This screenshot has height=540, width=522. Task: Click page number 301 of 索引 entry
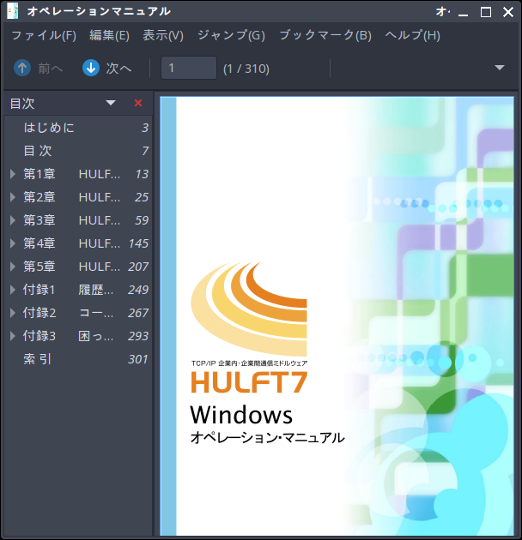(x=138, y=359)
